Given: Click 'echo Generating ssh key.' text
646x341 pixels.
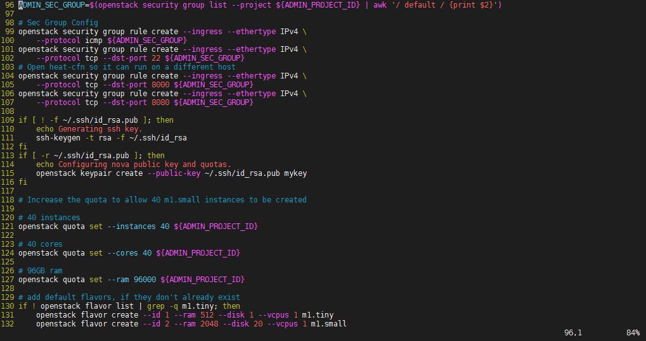Looking at the screenshot, I should pos(89,129).
